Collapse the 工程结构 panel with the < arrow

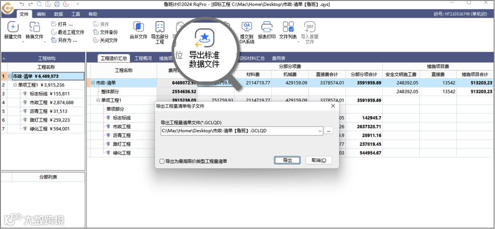pos(4,59)
